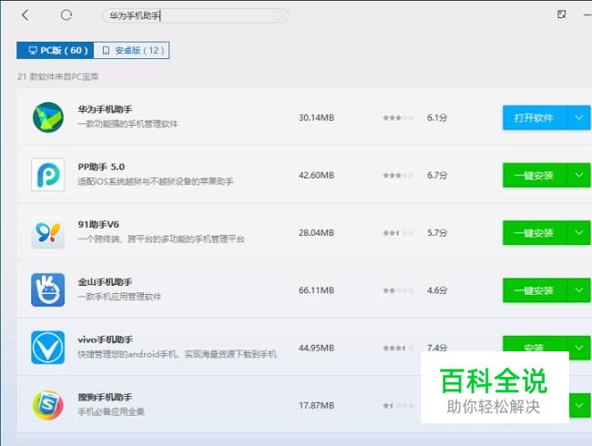Switch to the 安卓版 (12) tab
This screenshot has height=446, width=592.
coord(131,50)
